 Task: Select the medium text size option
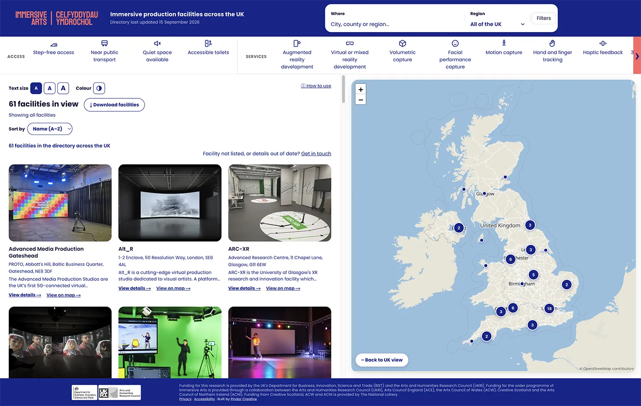click(x=49, y=88)
